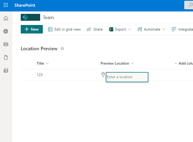The width and height of the screenshot is (193, 142).
Task: Open the Preview Location column header menu
Action: [x=117, y=63]
